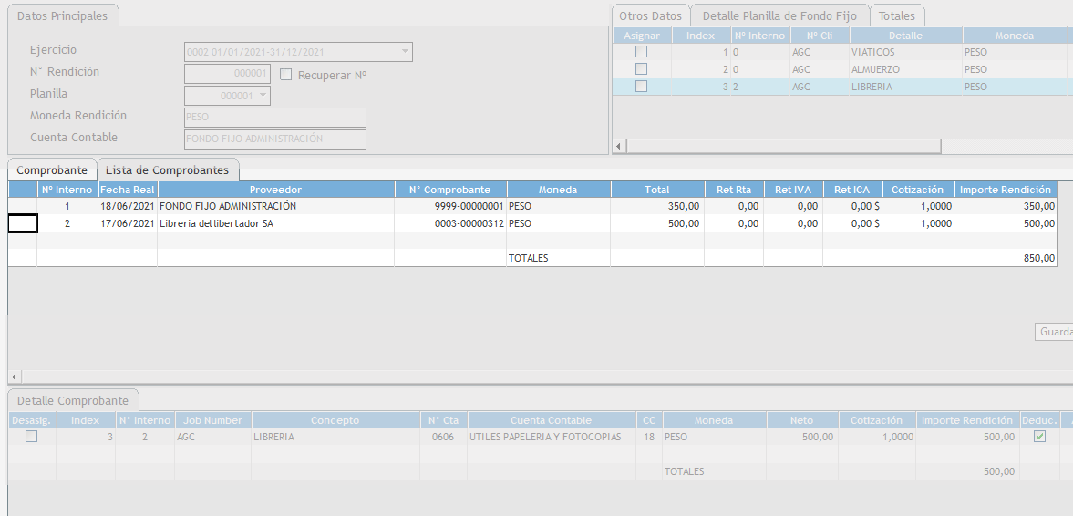Check Asignar box for ALMUERZO row

click(x=641, y=69)
